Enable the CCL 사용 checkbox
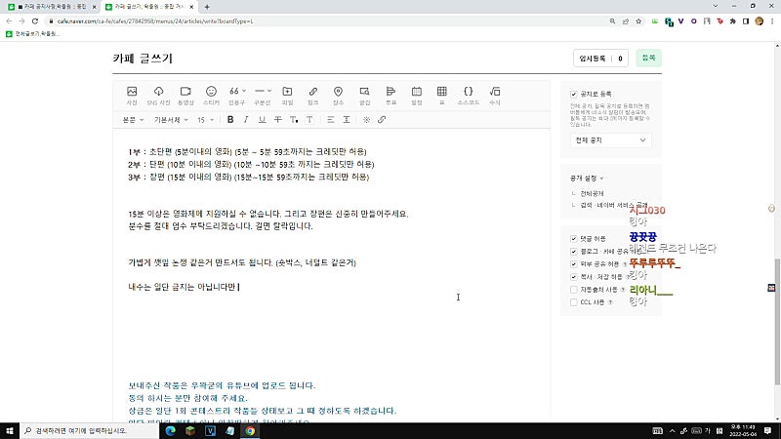 [574, 302]
